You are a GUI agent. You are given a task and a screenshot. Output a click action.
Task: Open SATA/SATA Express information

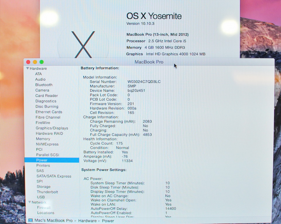(54, 176)
